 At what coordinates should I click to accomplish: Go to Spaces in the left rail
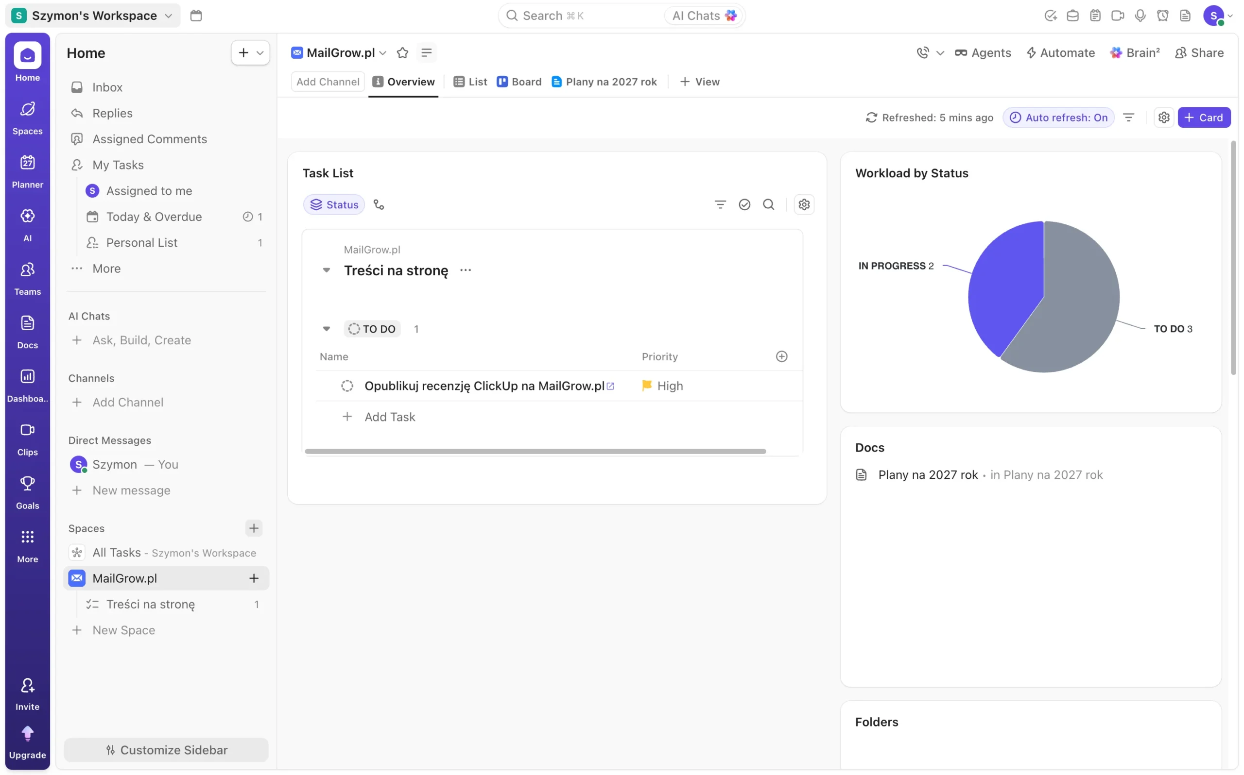(28, 118)
